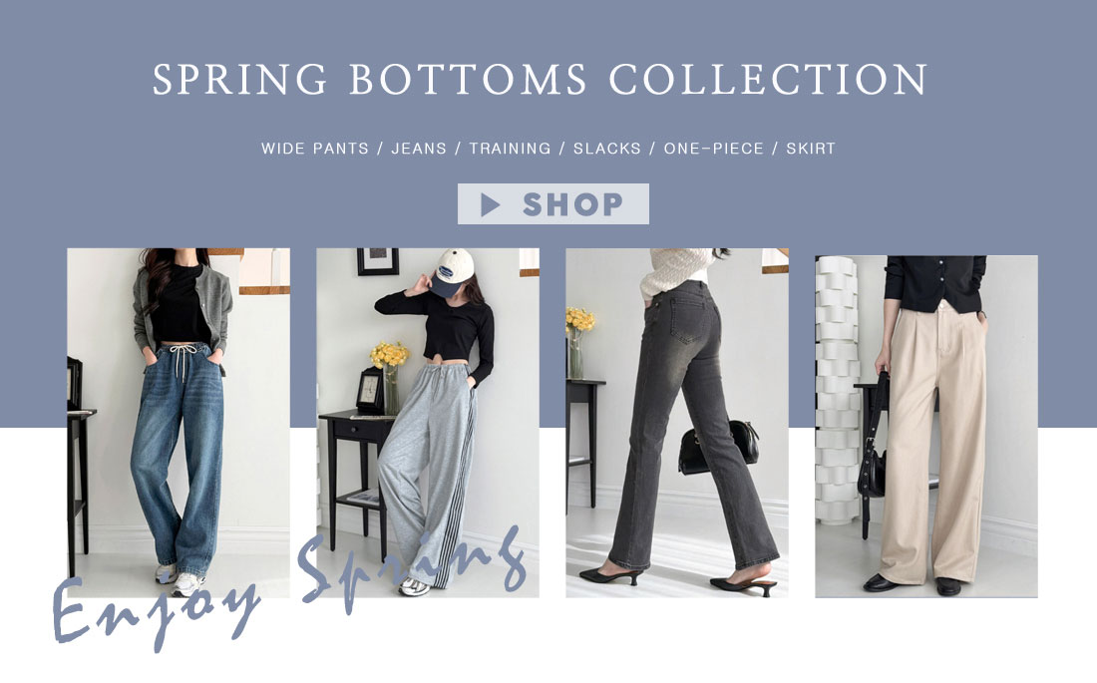Click the white cap in second photo
This screenshot has width=1097, height=683.
tap(452, 271)
